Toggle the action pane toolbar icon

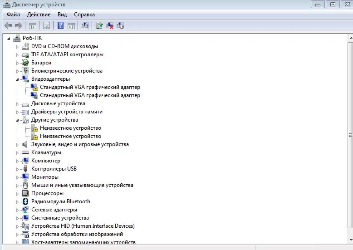[x=71, y=26]
